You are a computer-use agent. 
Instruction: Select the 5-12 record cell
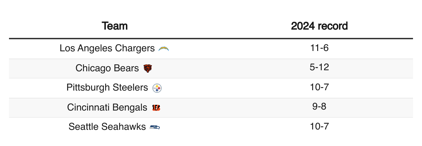tap(319, 67)
